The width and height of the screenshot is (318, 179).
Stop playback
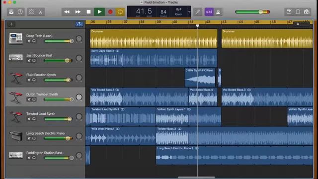coord(88,12)
